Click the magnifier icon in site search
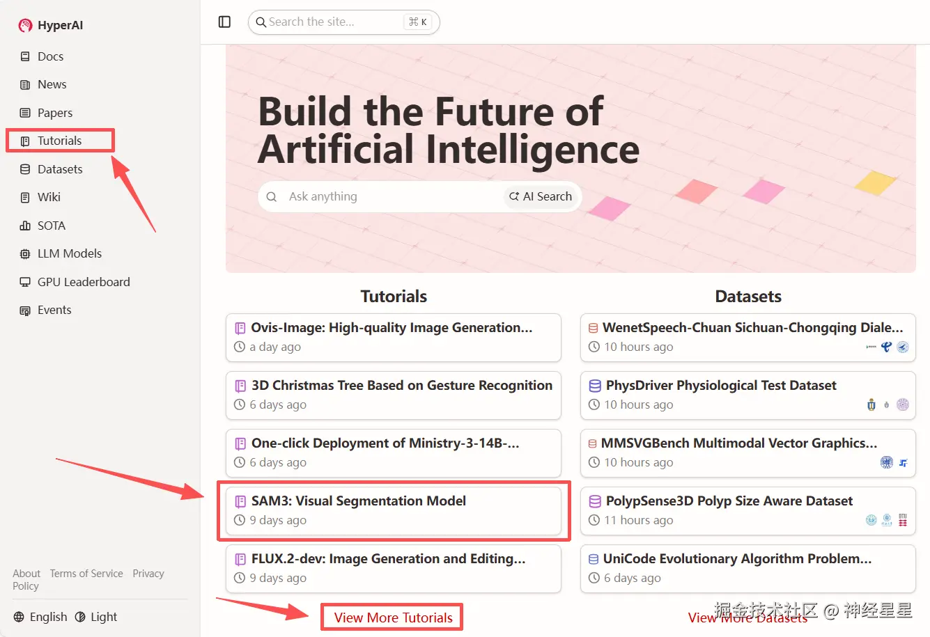Image resolution: width=930 pixels, height=637 pixels. click(261, 22)
